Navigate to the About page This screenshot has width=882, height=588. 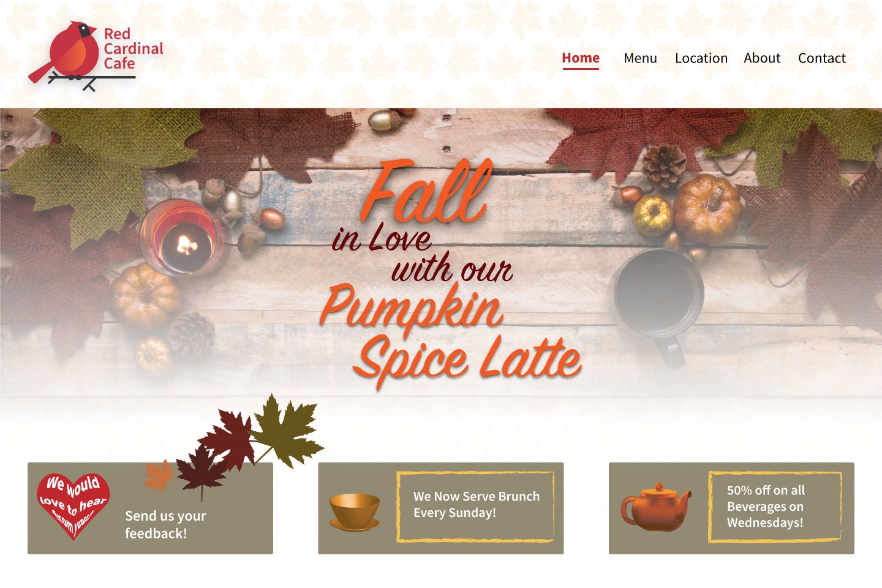(x=762, y=58)
